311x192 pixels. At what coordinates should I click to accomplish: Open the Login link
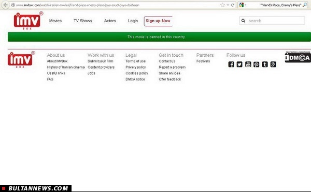point(133,21)
